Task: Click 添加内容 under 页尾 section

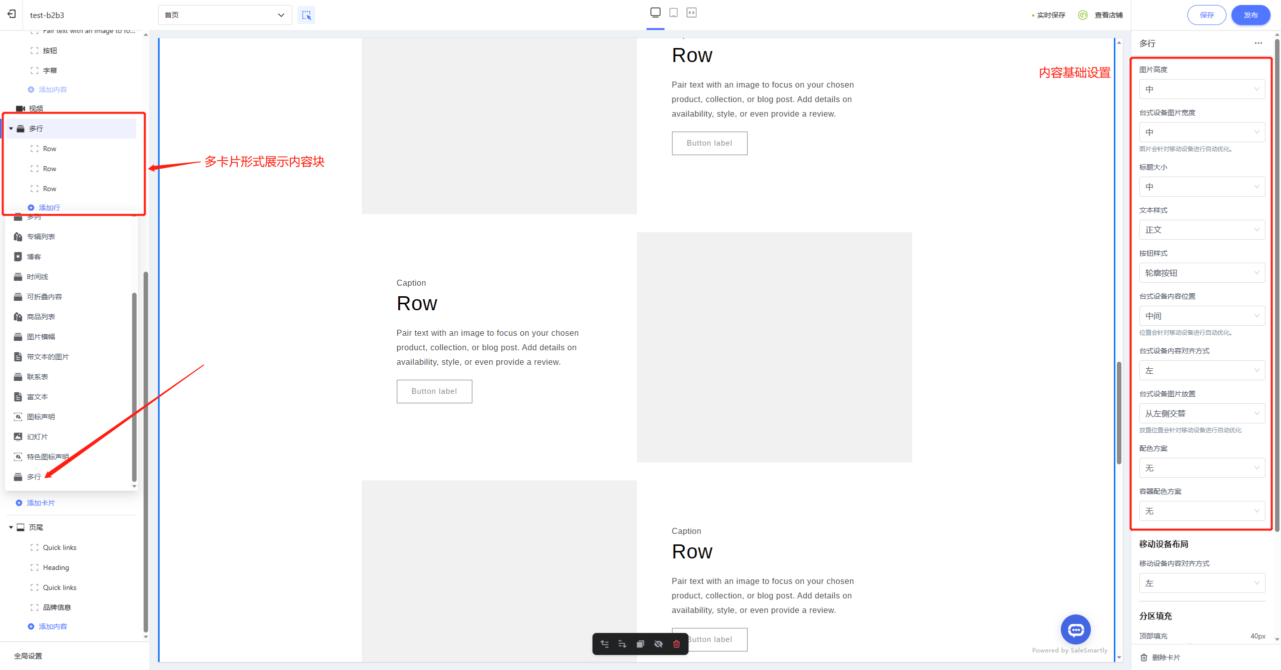Action: pos(53,626)
